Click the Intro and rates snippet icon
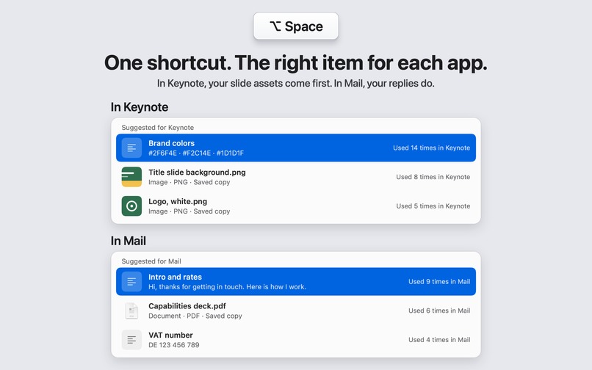The image size is (592, 370). point(131,281)
